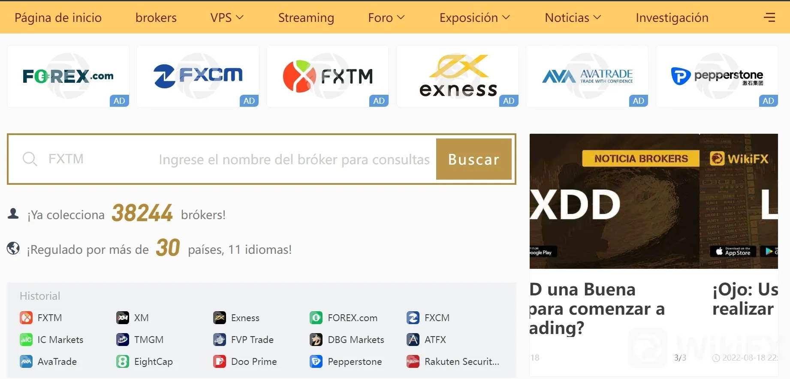Open the FXCM link in Historial

pos(437,318)
